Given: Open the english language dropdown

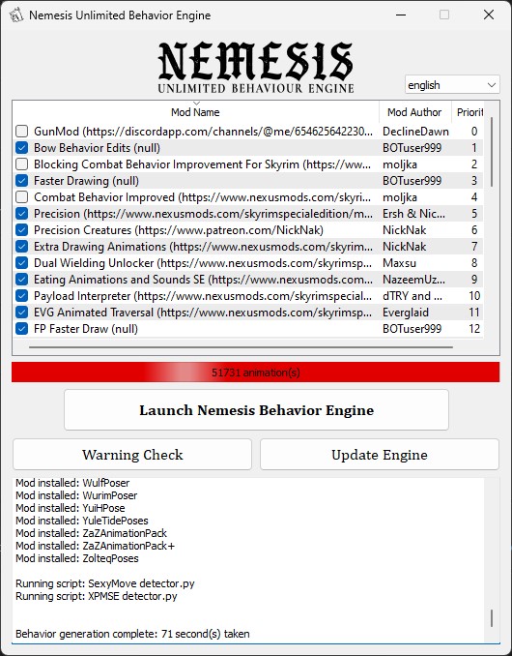Looking at the screenshot, I should 452,85.
